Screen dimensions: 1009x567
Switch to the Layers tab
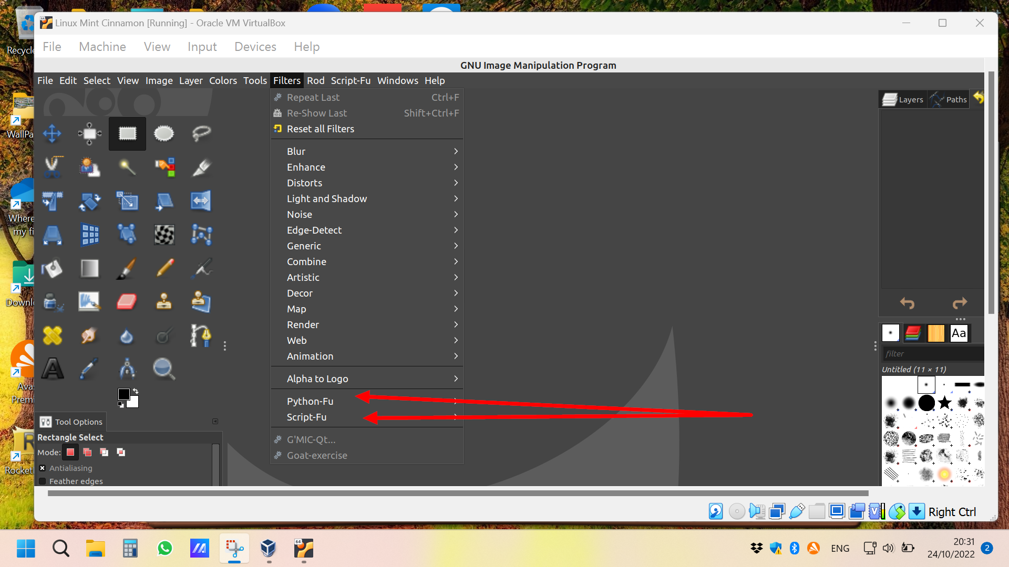[x=903, y=99]
